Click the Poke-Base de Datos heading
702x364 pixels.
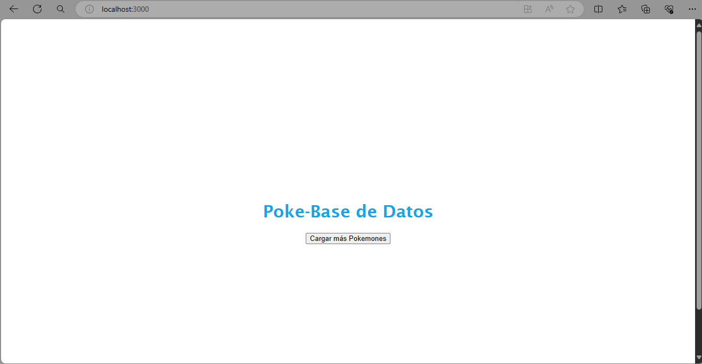pos(348,212)
